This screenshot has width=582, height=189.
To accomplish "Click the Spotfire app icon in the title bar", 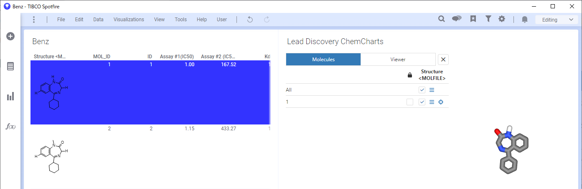I will click(x=7, y=6).
